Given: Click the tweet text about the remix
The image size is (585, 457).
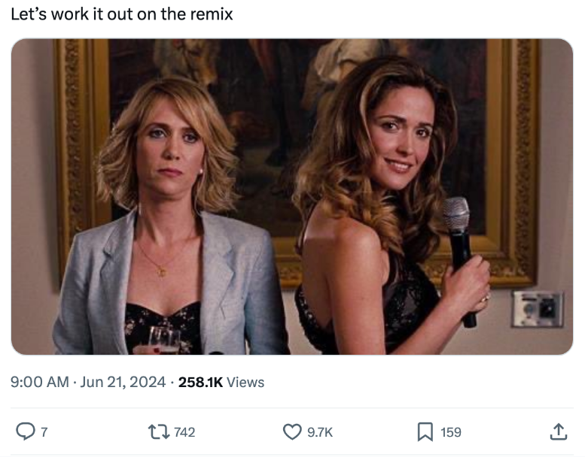Looking at the screenshot, I should pos(121,14).
